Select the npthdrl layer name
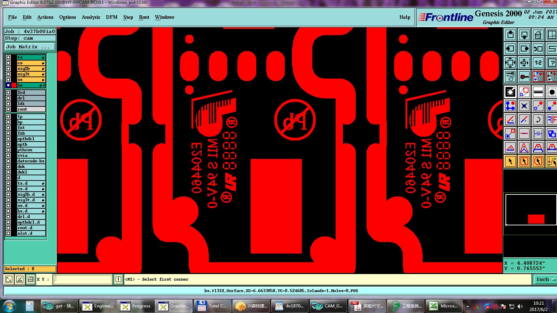The height and width of the screenshot is (313, 557). tap(31, 139)
